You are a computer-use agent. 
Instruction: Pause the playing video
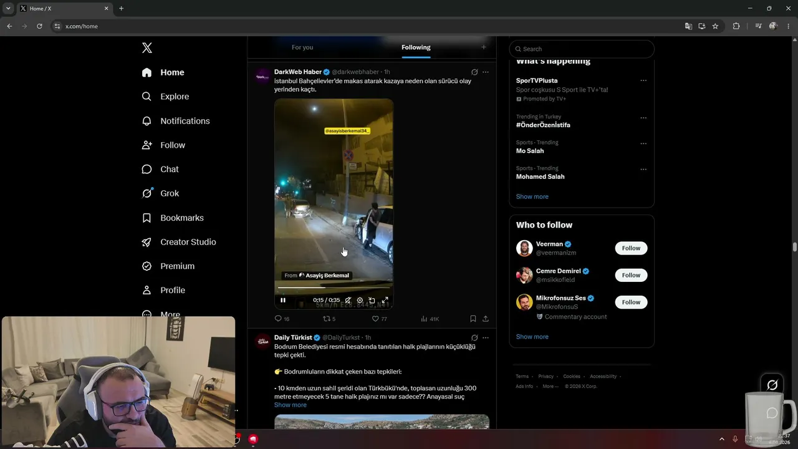click(283, 300)
